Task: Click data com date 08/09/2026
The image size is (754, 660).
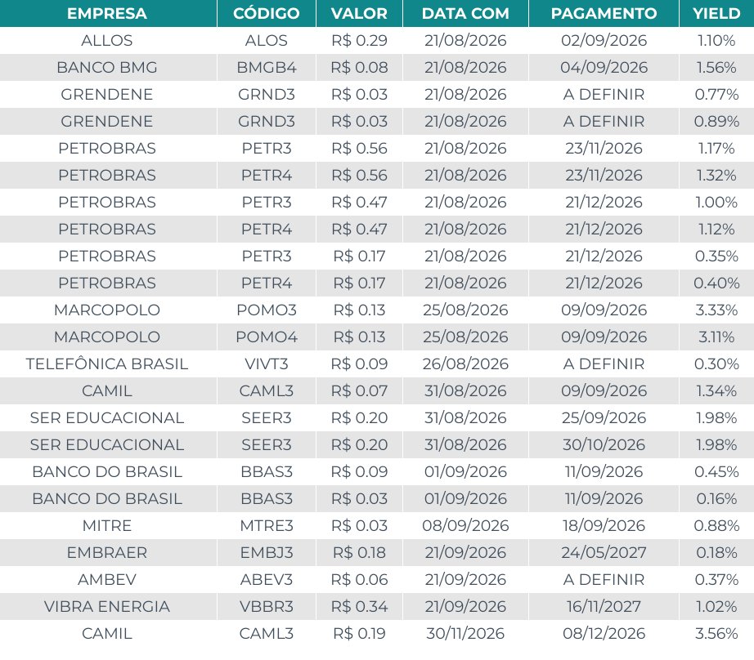Action: coord(465,525)
